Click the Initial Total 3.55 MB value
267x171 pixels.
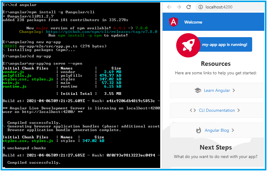113,94
